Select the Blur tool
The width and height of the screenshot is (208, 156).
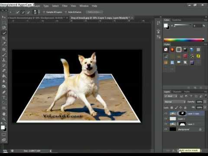(4, 81)
